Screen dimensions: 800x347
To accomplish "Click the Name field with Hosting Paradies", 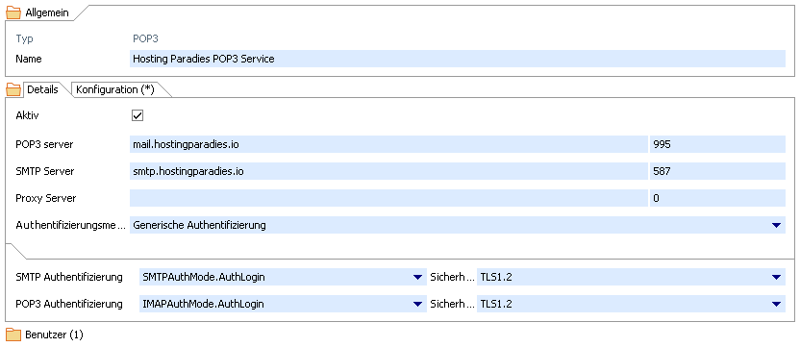I will pos(458,59).
